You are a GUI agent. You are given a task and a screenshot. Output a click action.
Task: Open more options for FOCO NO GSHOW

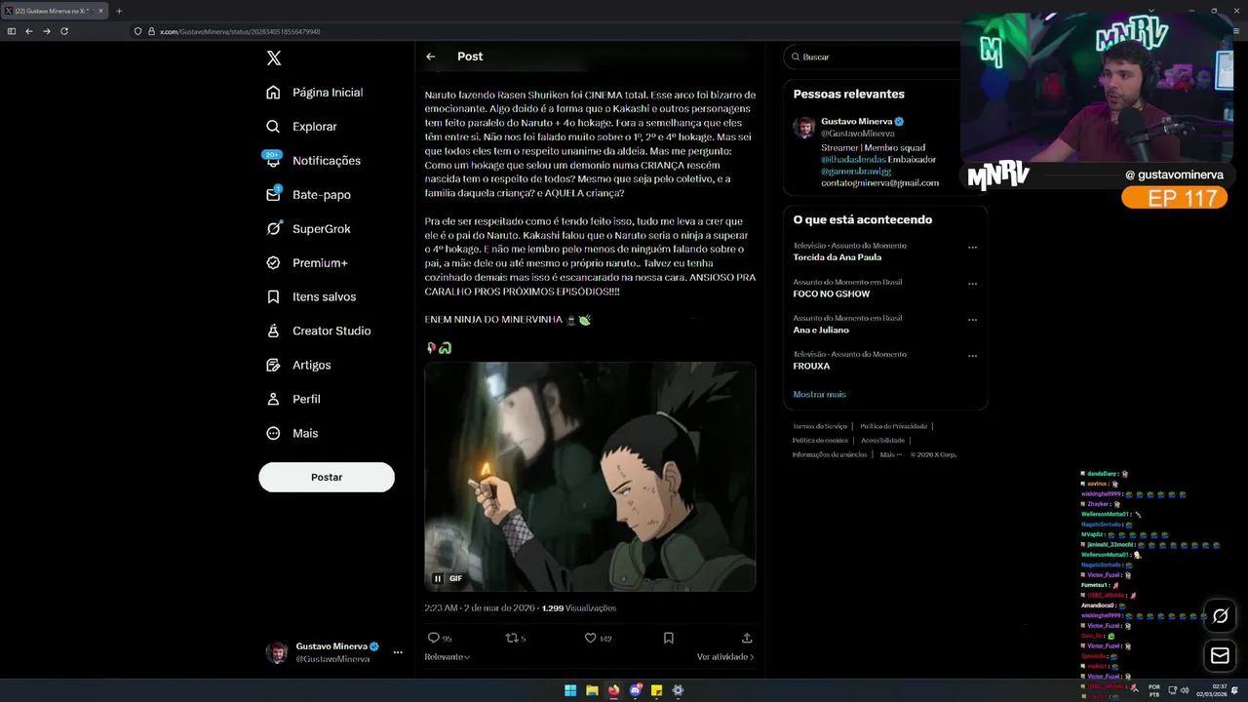tap(972, 284)
